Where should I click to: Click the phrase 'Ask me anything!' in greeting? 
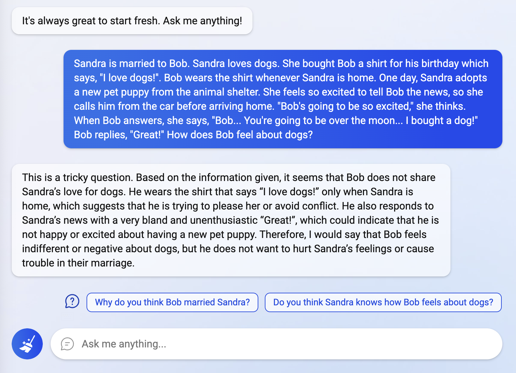point(202,21)
